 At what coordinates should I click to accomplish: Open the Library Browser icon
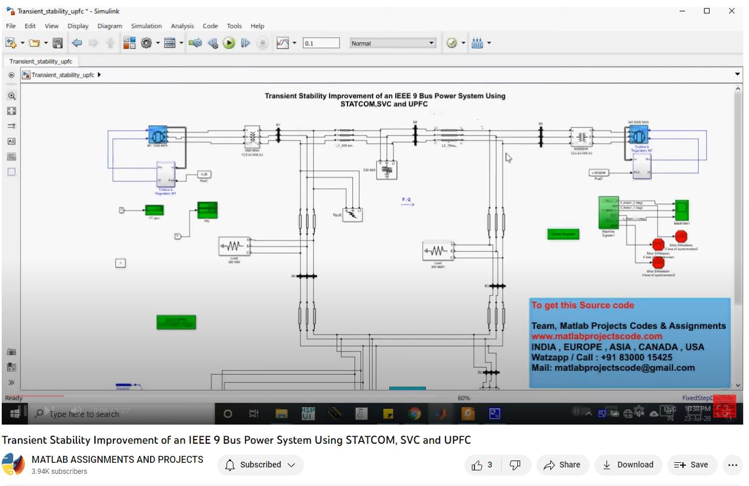(129, 43)
